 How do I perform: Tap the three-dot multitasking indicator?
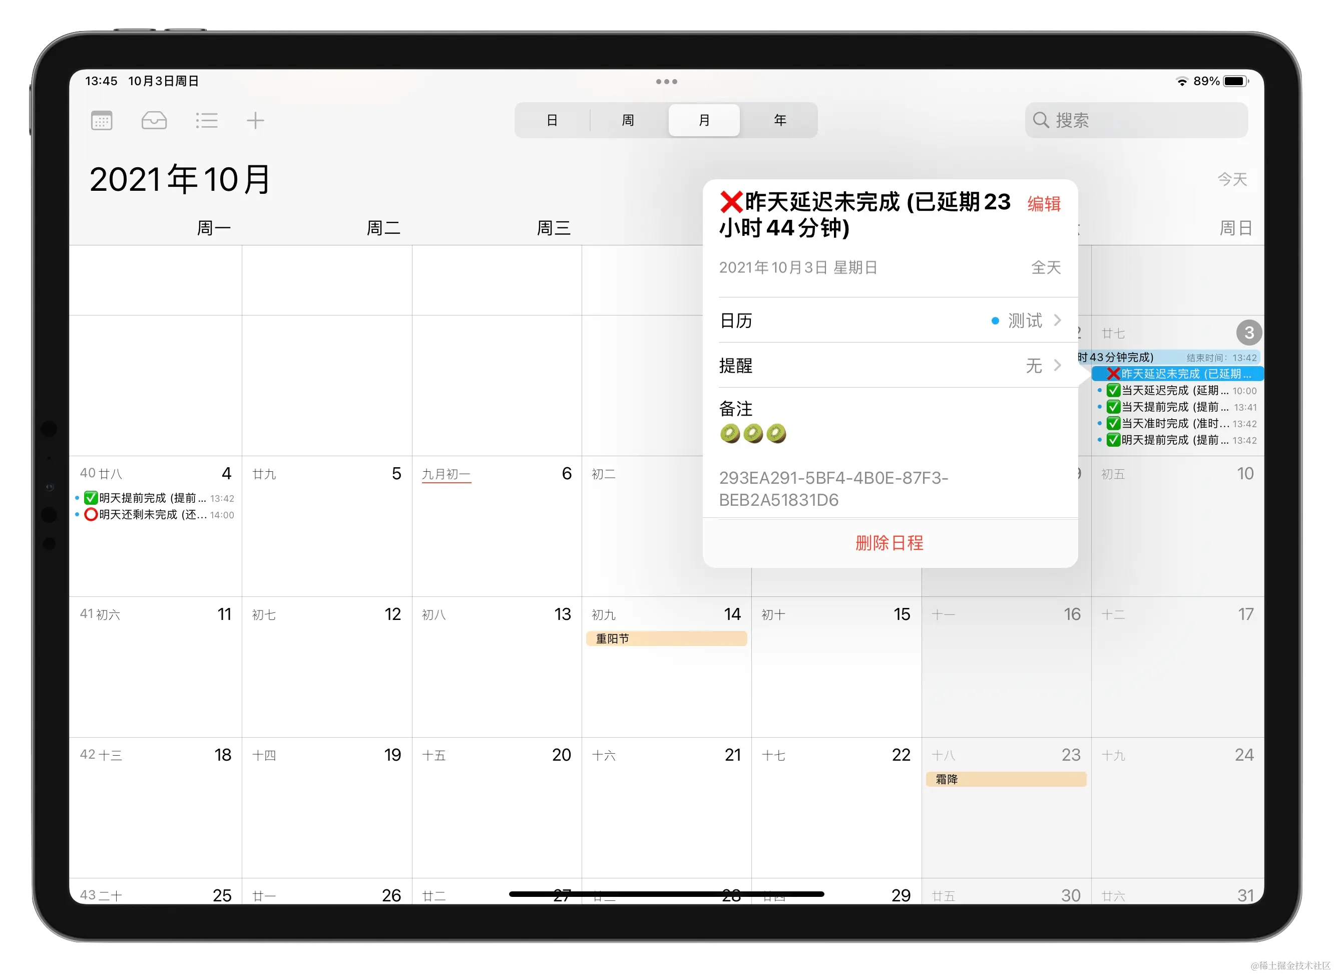tap(666, 81)
